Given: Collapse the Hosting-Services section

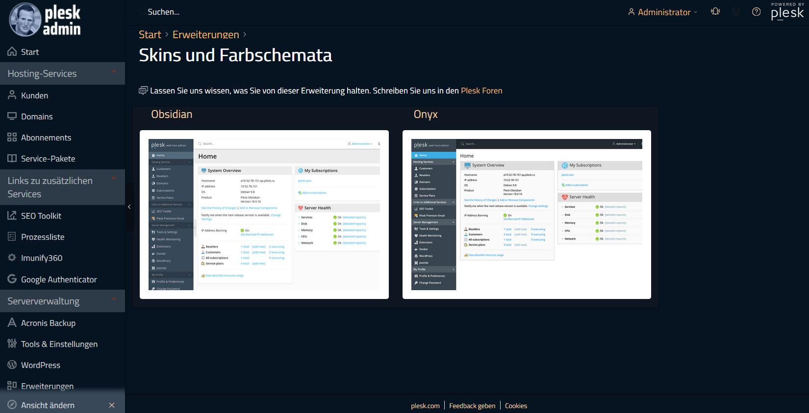Looking at the screenshot, I should point(114,72).
